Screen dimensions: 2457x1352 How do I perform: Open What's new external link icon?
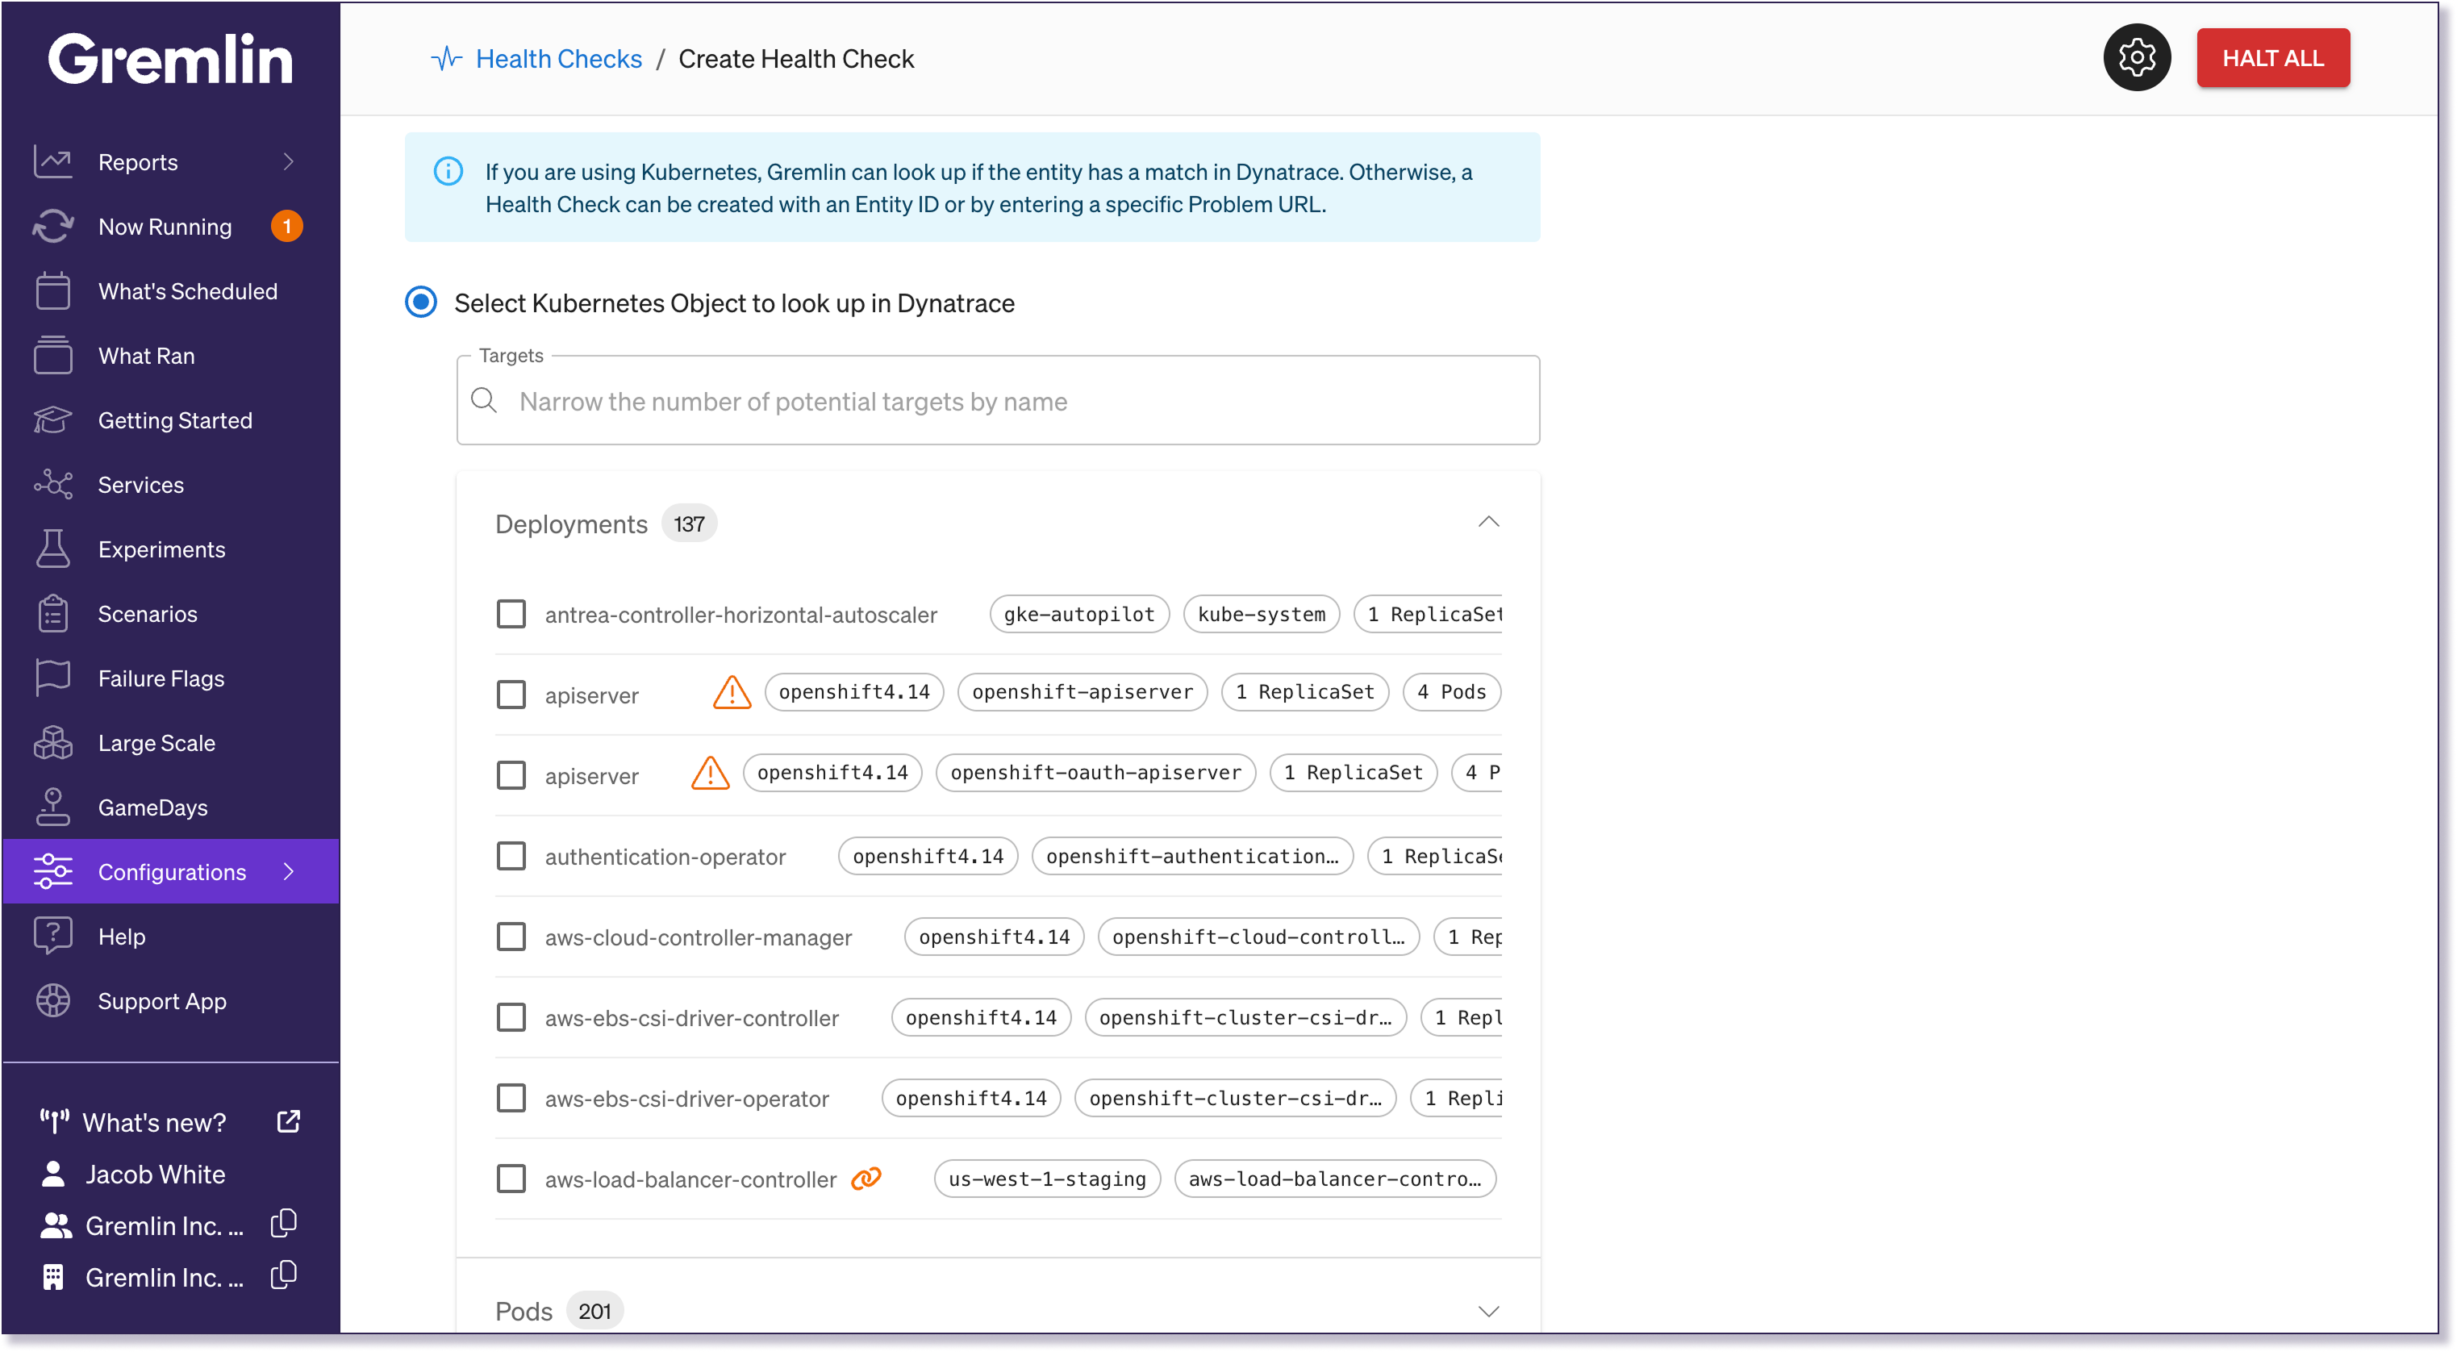click(x=288, y=1121)
